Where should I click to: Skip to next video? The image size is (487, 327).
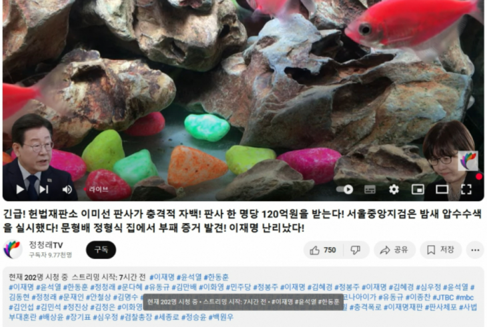[44, 189]
